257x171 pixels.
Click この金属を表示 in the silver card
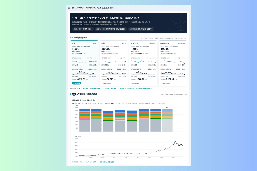tap(106, 84)
